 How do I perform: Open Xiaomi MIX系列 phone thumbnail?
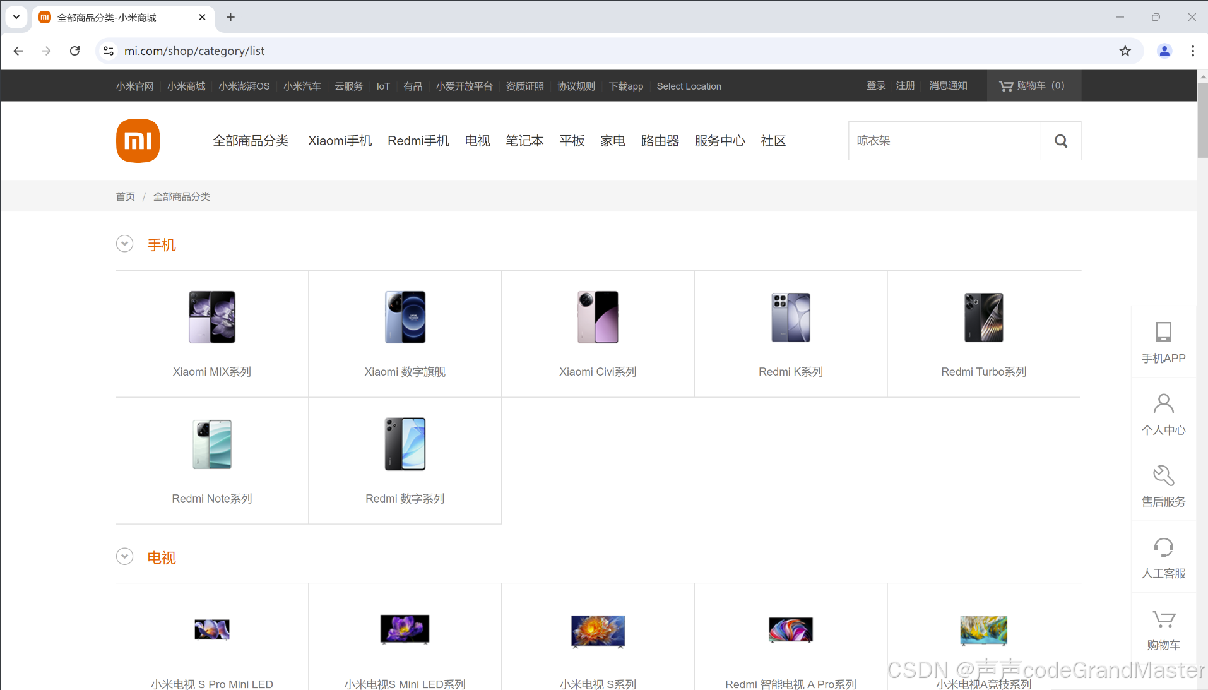coord(212,317)
